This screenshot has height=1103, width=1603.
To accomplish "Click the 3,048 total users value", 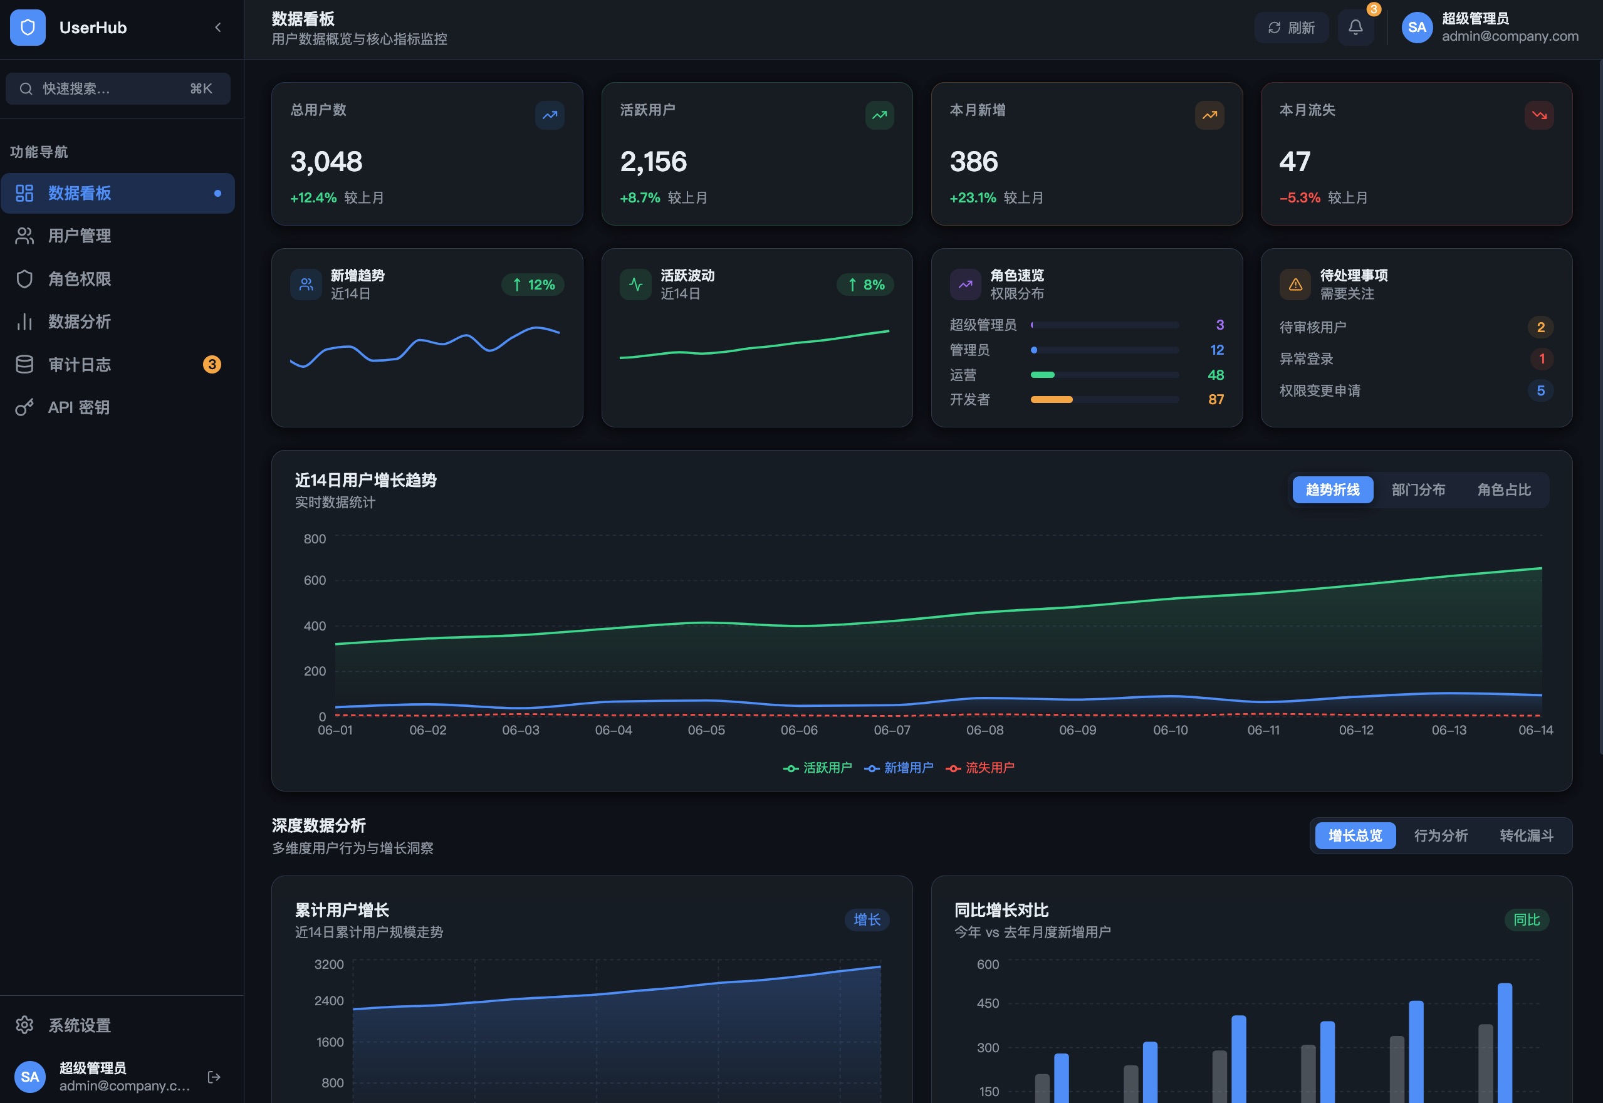I will click(326, 162).
